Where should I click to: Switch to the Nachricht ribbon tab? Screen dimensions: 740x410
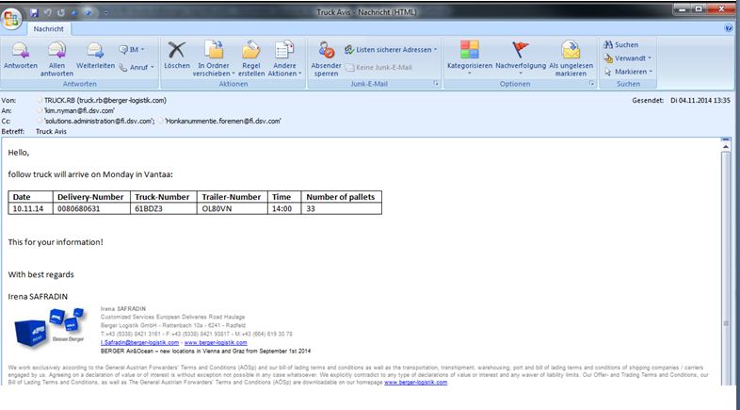tap(48, 29)
